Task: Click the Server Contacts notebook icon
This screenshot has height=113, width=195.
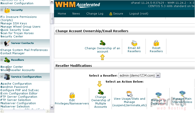Action: 7,43
